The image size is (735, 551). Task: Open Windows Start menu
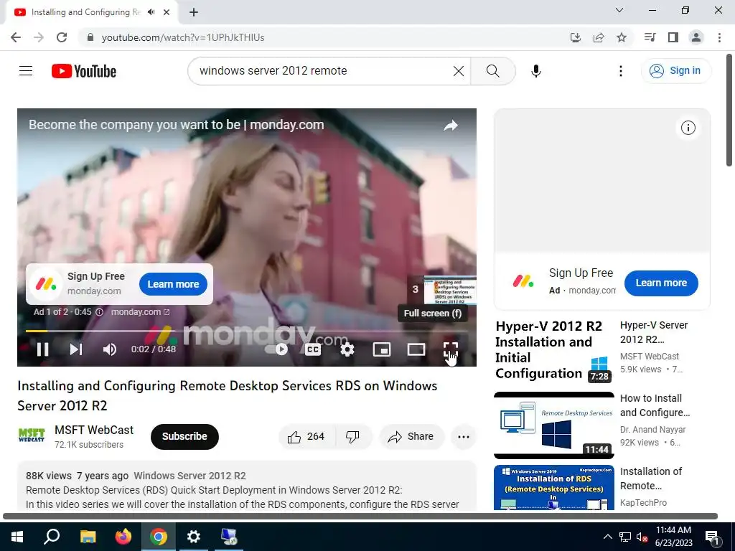[17, 537]
